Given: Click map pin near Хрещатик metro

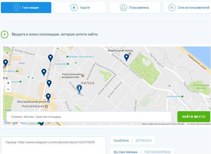Looking at the screenshot, I should [50, 57].
